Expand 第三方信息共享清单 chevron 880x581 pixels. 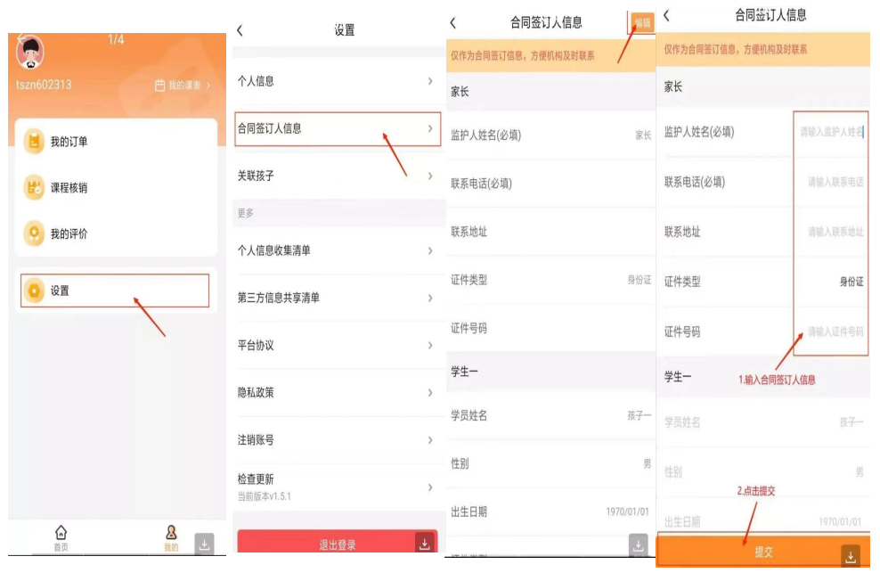pos(430,299)
